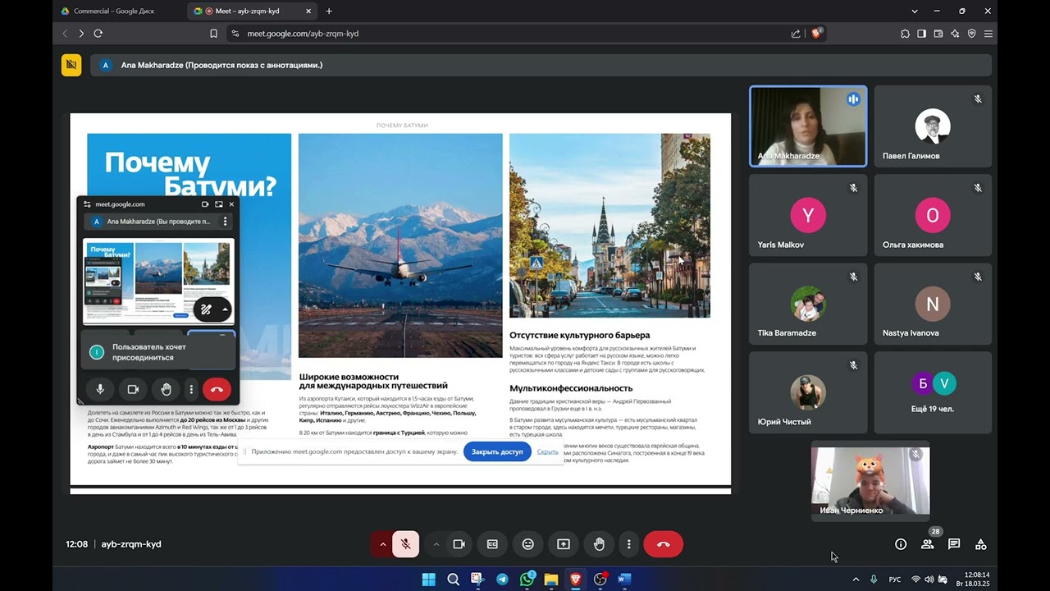The height and width of the screenshot is (591, 1050).
Task: Open three-dot menu beside presenter name in mini window
Action: point(225,222)
